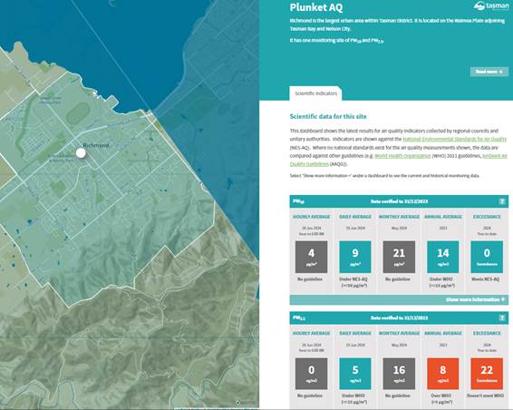513x410 pixels.
Task: Click "No guideline" under PM2.5 monthly average
Action: 398,395
